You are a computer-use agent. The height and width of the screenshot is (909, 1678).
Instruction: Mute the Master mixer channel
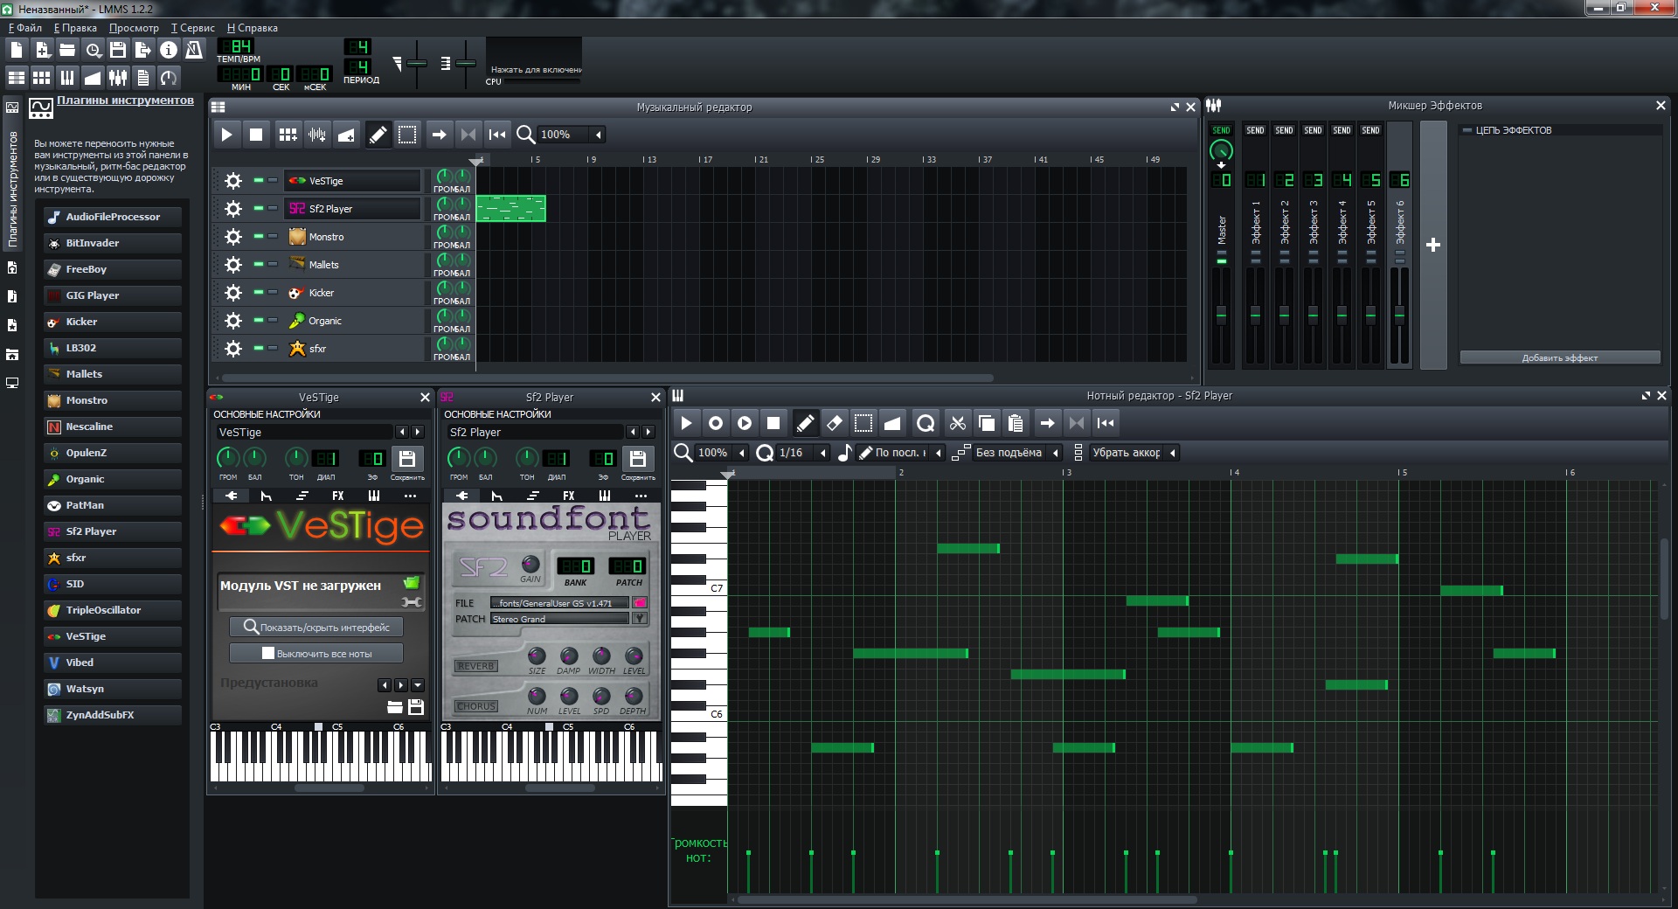(x=1222, y=260)
